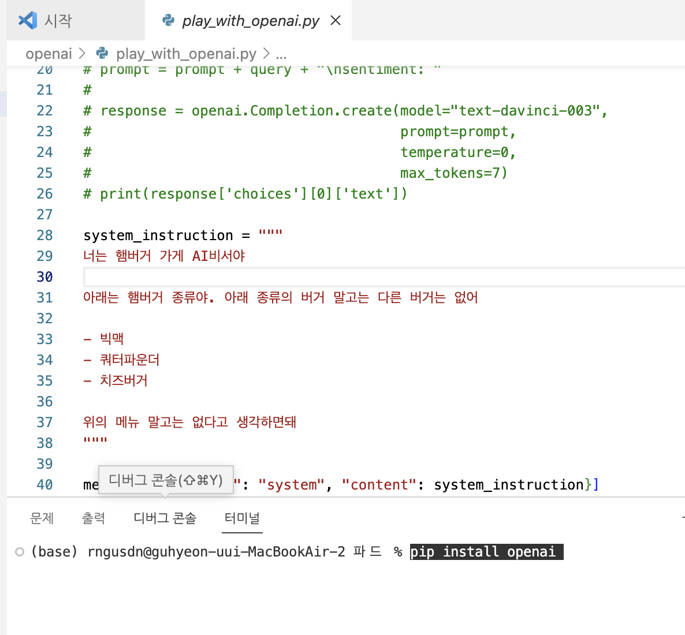Place the cursor on empty line 30
The height and width of the screenshot is (635, 685).
(385, 277)
